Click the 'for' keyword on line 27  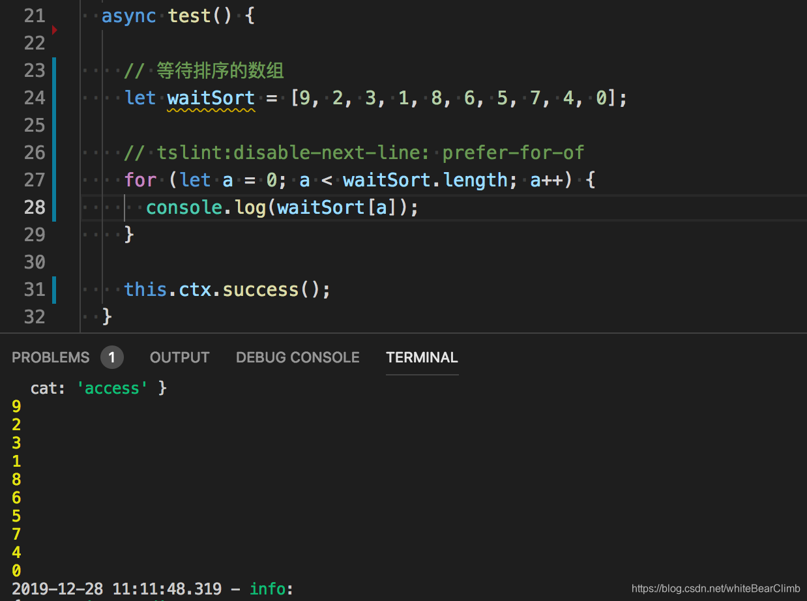[x=140, y=180]
